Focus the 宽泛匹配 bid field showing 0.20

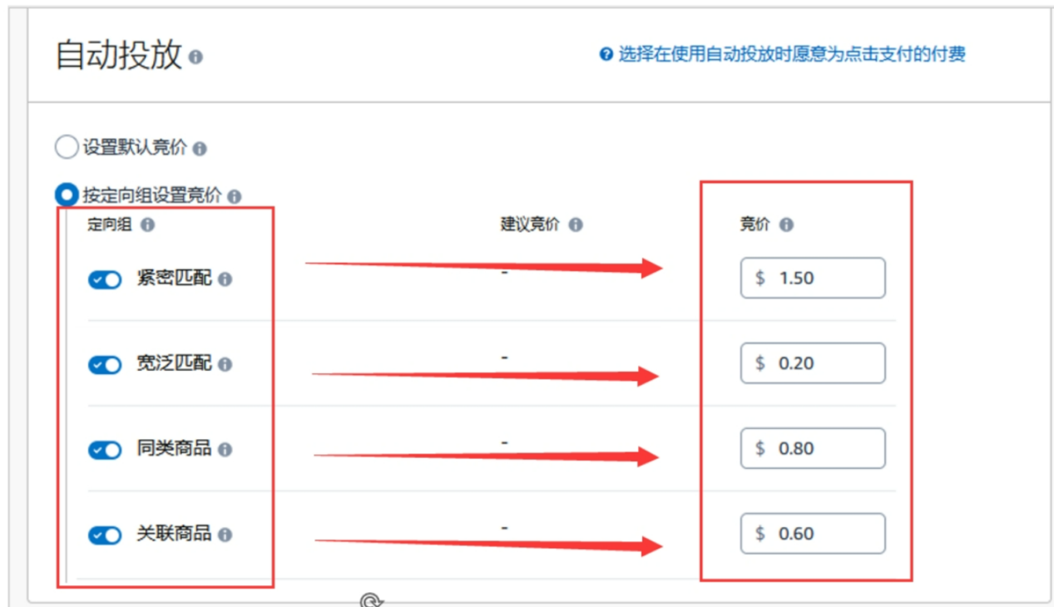[813, 363]
